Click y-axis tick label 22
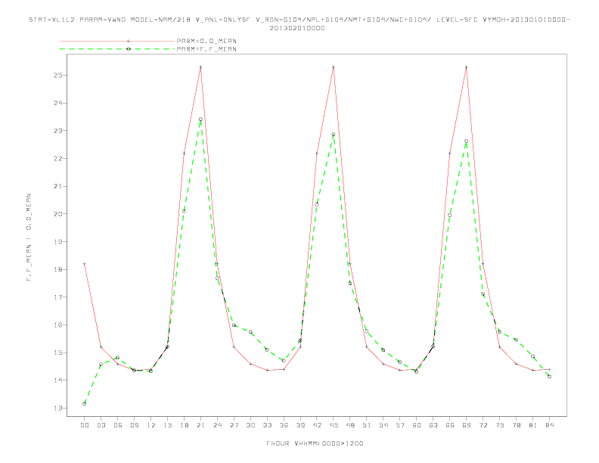The height and width of the screenshot is (463, 599). coord(58,159)
